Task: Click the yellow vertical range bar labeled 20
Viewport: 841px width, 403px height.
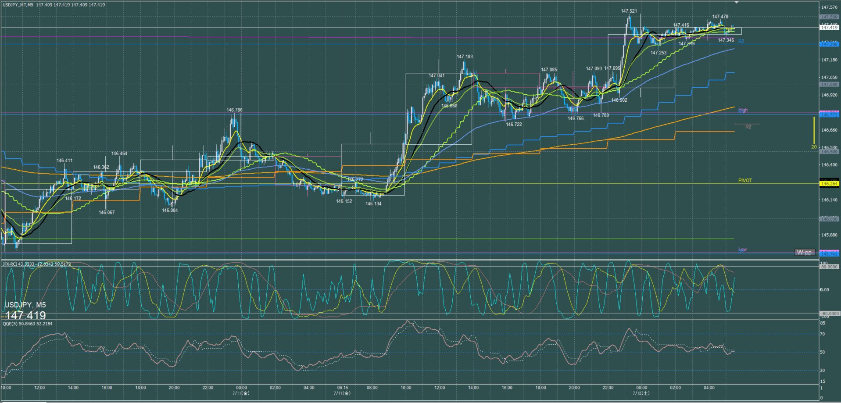Action: coord(814,130)
